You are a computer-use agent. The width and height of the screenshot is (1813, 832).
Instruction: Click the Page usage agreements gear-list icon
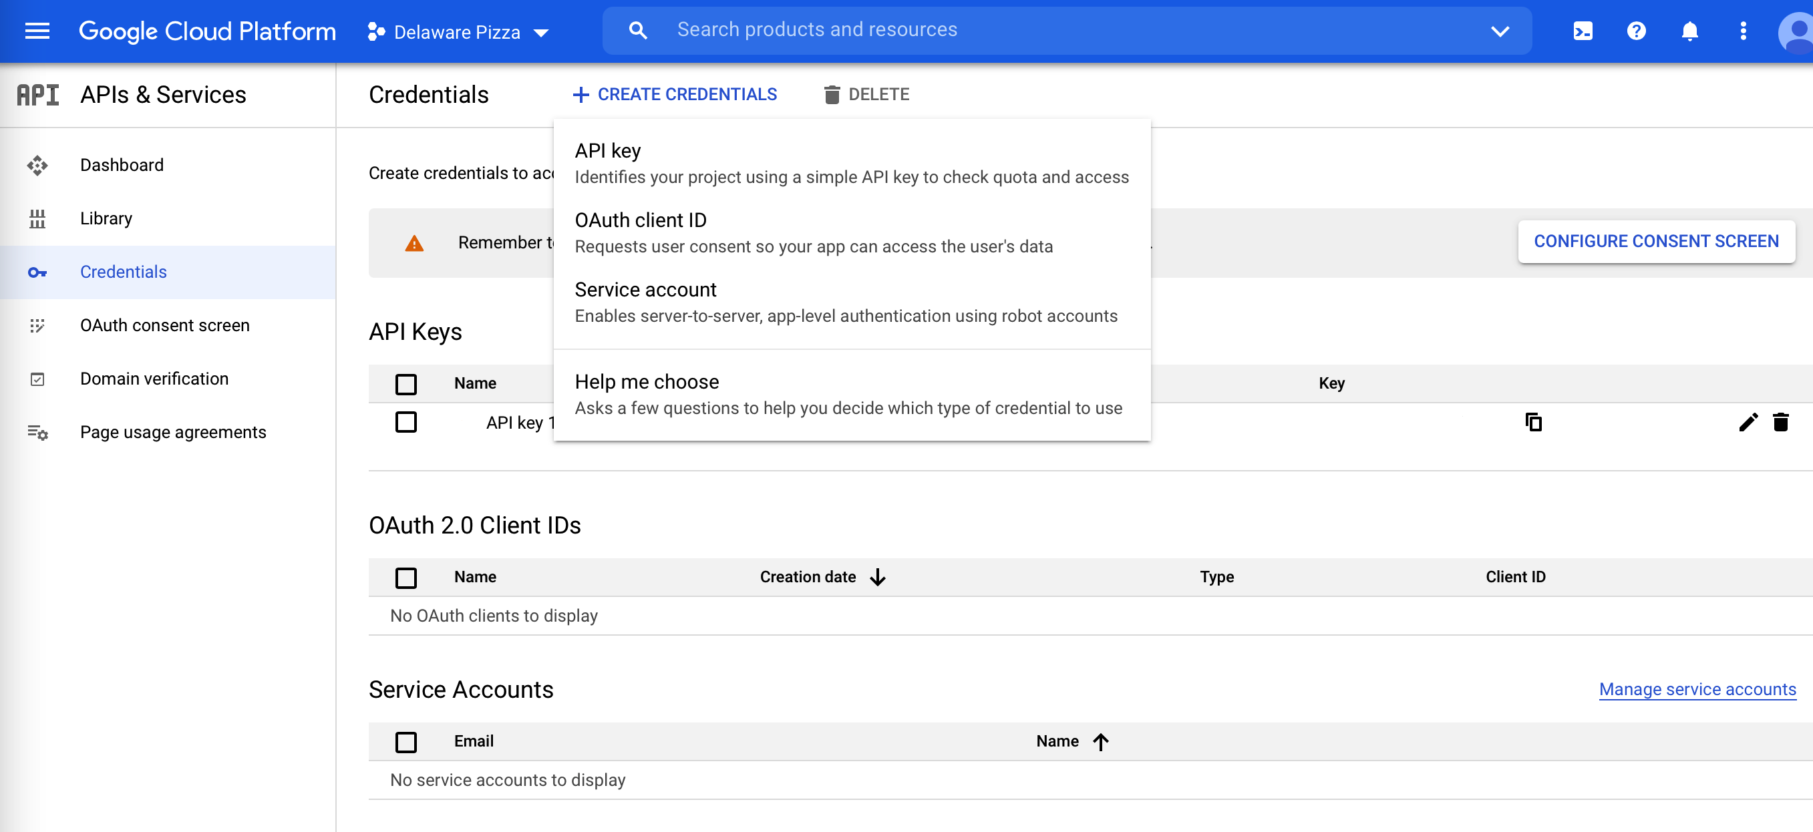[x=37, y=433]
